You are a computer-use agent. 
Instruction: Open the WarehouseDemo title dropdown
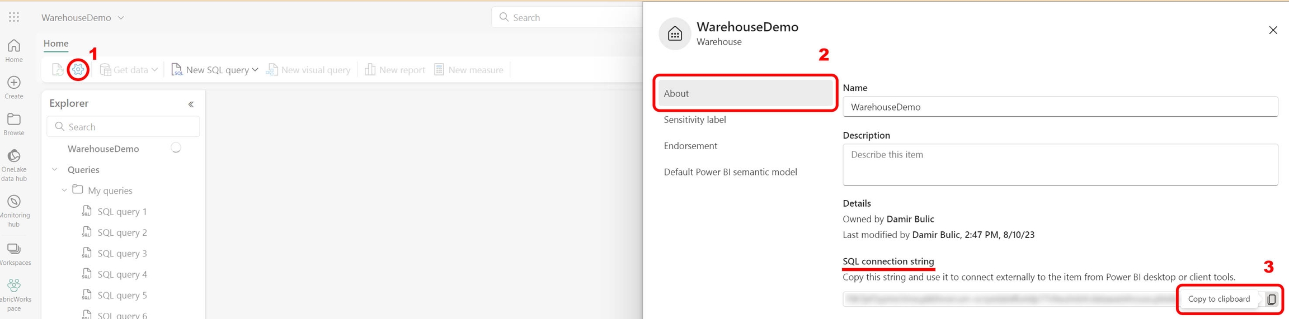(x=121, y=18)
